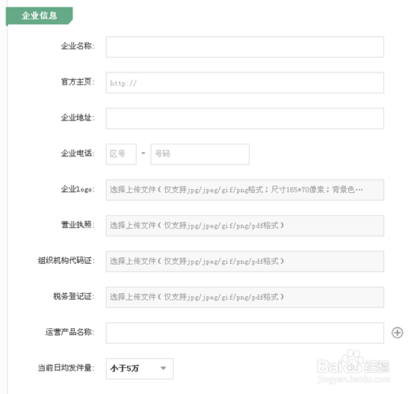
Task: Focus the 运营产品名称 input field
Action: coord(245,333)
